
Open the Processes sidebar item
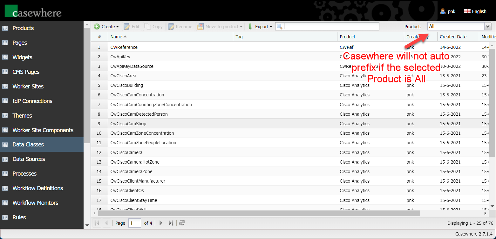[24, 174]
